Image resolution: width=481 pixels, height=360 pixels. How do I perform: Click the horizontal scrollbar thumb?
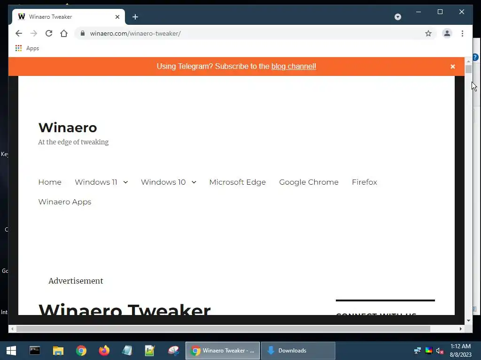[223, 329]
